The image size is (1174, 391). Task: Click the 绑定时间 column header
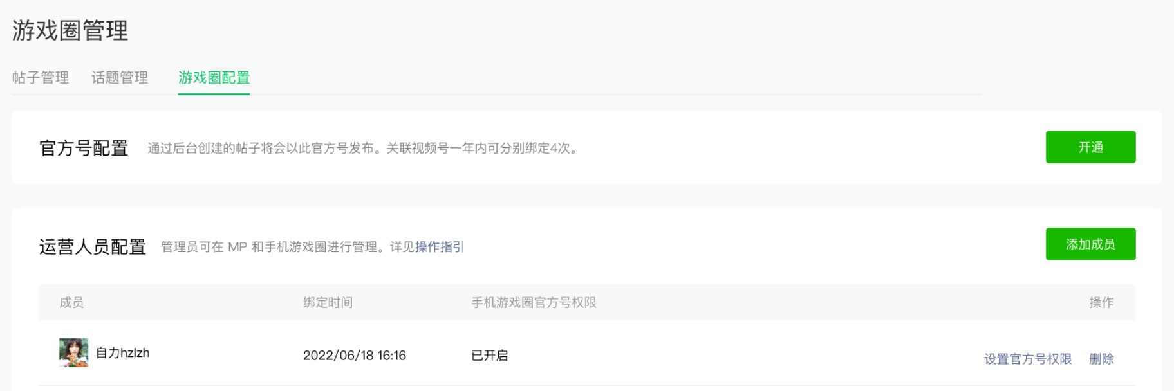[x=328, y=302]
